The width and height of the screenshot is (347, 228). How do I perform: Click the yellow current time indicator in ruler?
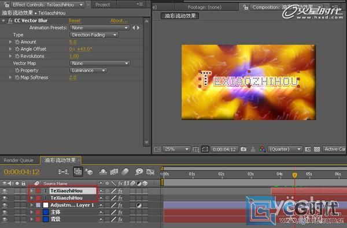coord(294,175)
